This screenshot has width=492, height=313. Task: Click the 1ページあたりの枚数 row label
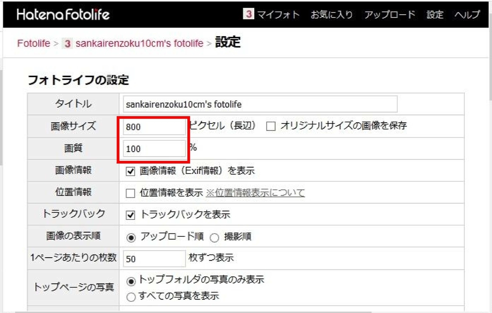click(x=73, y=258)
